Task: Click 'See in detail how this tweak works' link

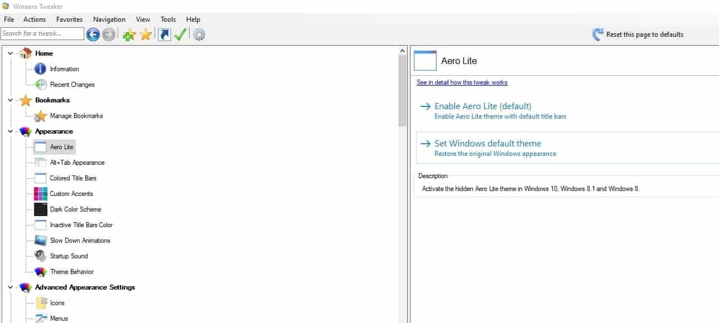Action: tap(462, 82)
